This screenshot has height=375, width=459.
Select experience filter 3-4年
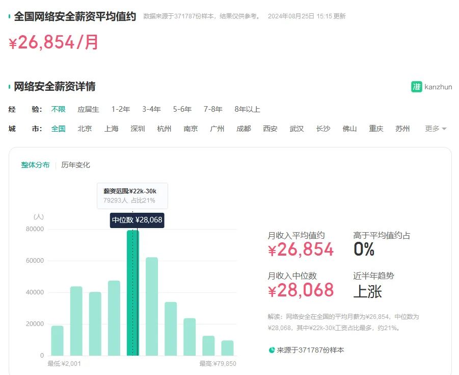click(151, 109)
